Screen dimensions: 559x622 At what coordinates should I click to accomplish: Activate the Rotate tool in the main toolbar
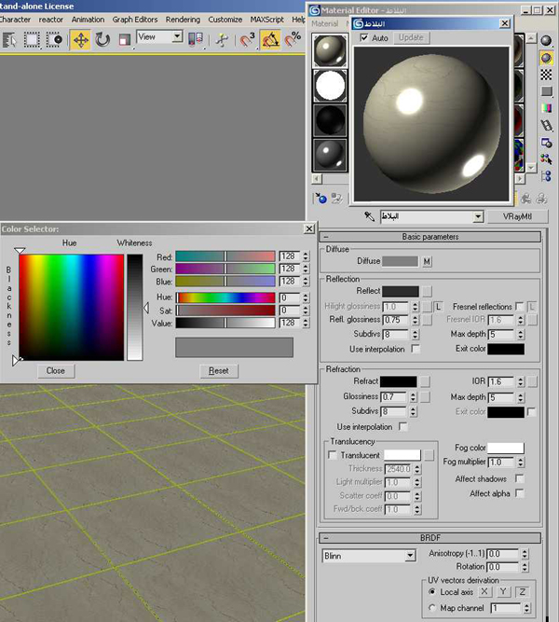click(x=102, y=39)
